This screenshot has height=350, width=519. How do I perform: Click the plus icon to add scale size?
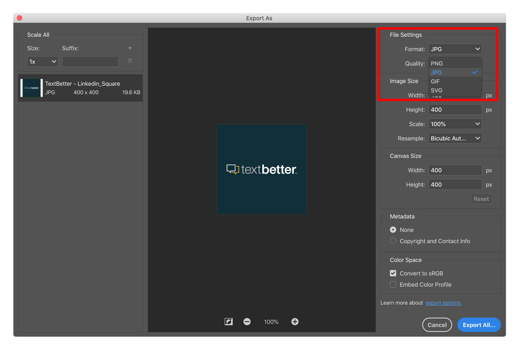click(130, 48)
